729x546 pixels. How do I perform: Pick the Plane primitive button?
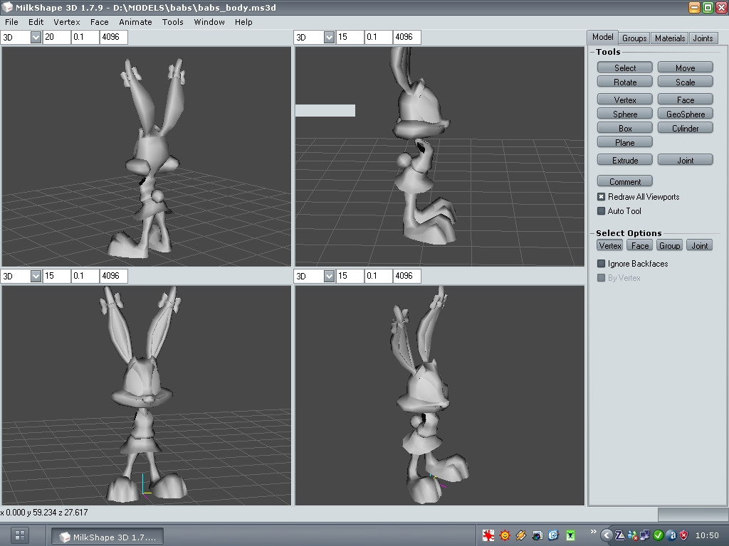coord(625,142)
